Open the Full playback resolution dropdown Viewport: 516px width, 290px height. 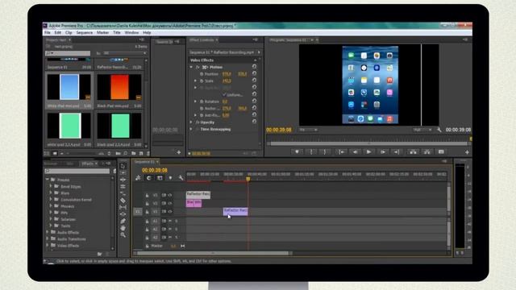point(422,130)
